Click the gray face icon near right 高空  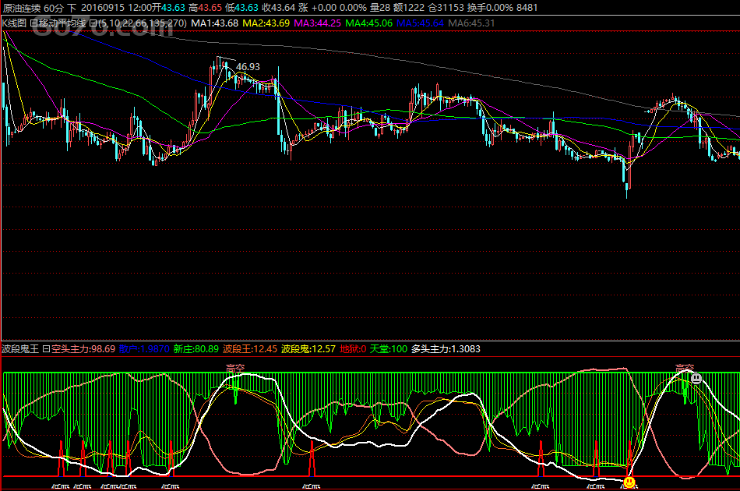[x=696, y=378]
